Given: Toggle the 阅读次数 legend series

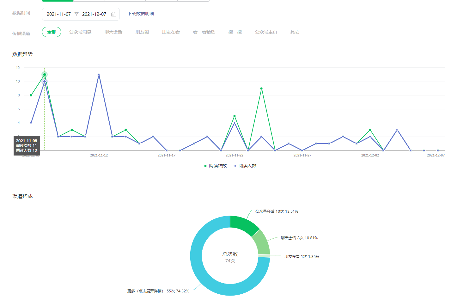Looking at the screenshot, I should pos(215,166).
